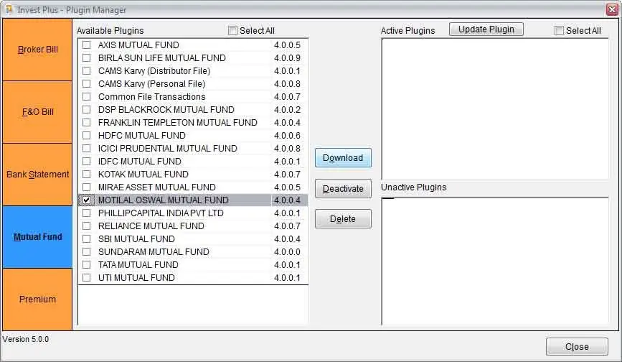
Task: Go to the Premium tab
Action: tap(38, 300)
